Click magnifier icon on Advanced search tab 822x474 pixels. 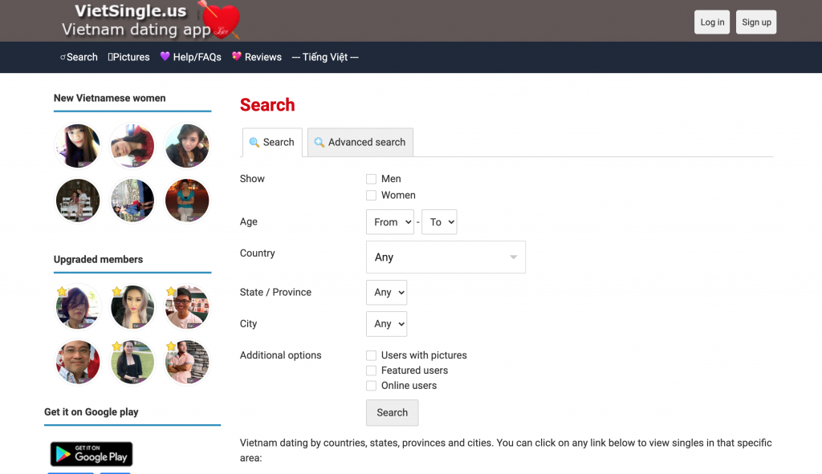pos(319,143)
